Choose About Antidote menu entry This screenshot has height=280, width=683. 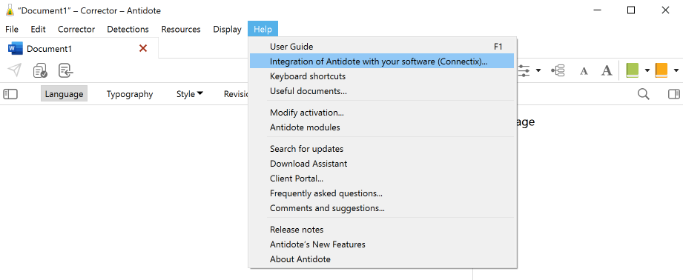(382, 259)
